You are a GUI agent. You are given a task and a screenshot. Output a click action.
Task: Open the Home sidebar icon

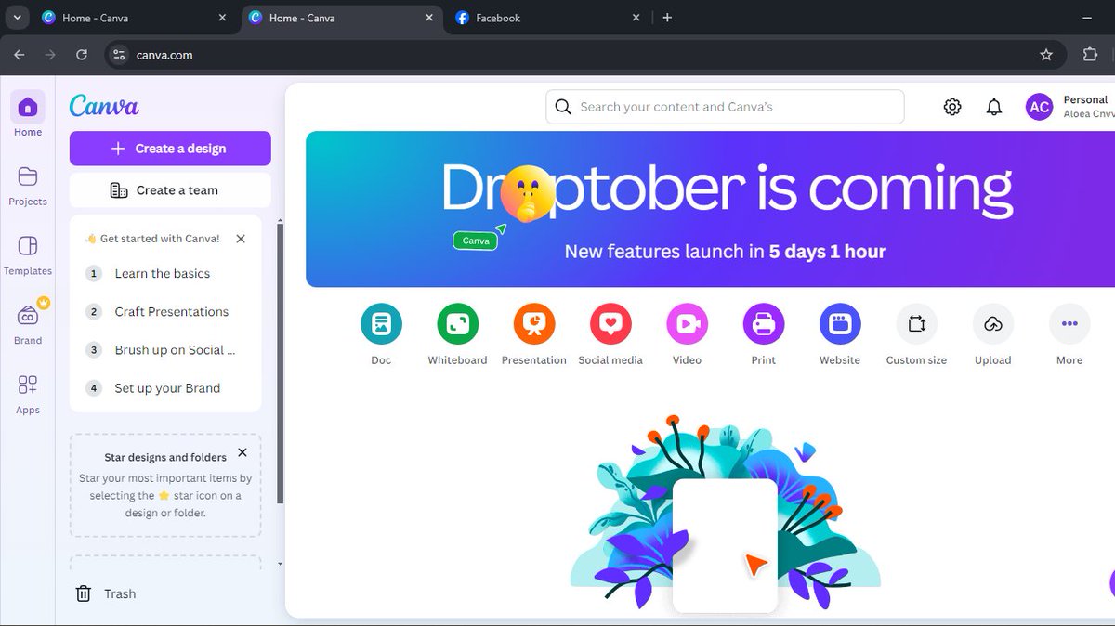click(28, 107)
